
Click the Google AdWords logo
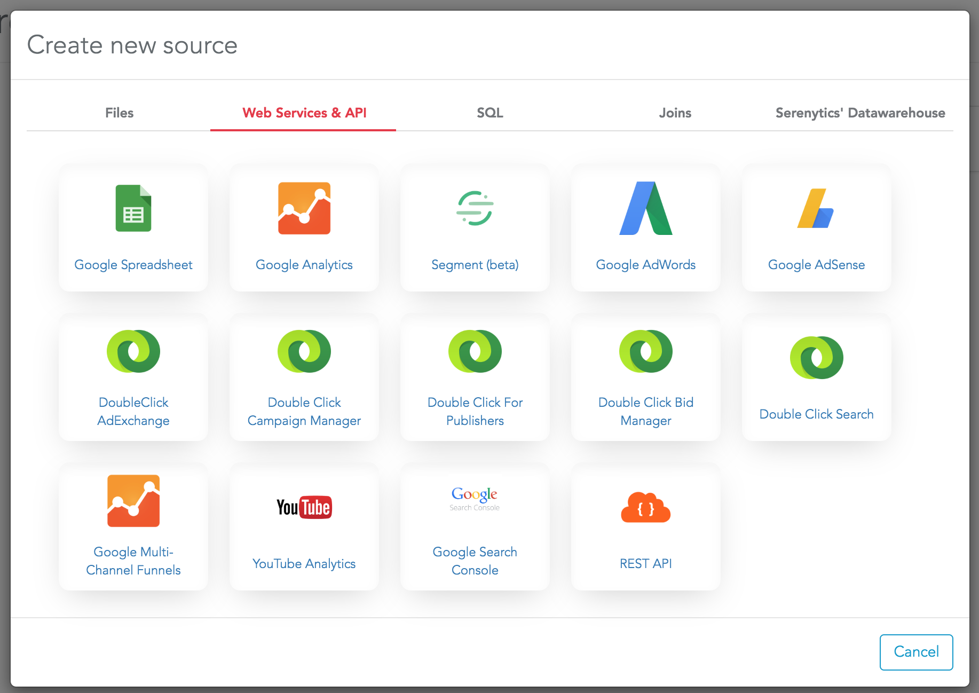click(x=645, y=208)
